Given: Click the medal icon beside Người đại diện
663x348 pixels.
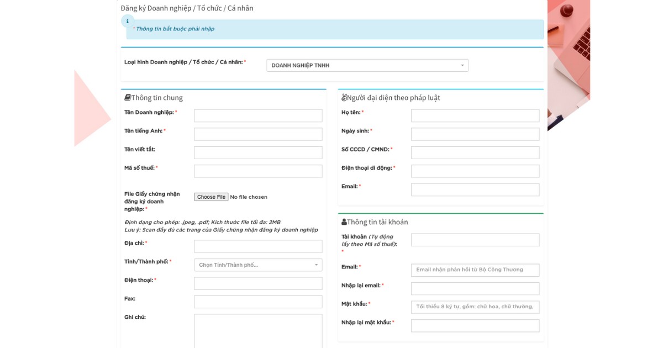Looking at the screenshot, I should 344,98.
